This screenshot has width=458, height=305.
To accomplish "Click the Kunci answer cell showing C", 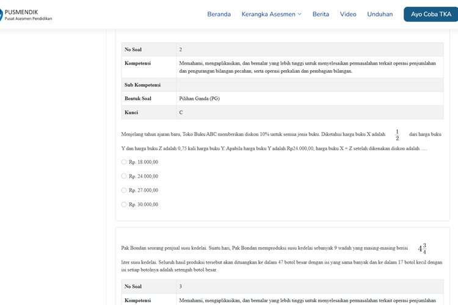I will click(309, 112).
